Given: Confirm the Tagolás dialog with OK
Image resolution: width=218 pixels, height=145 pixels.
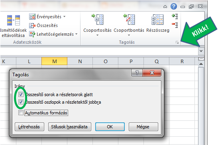Looking at the screenshot, I should pyautogui.click(x=110, y=127).
